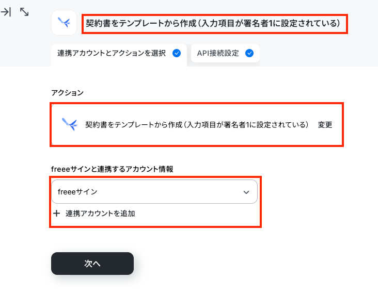Screen dimensions: 378x295
Task: Edit the step title text at top
Action: tap(213, 23)
